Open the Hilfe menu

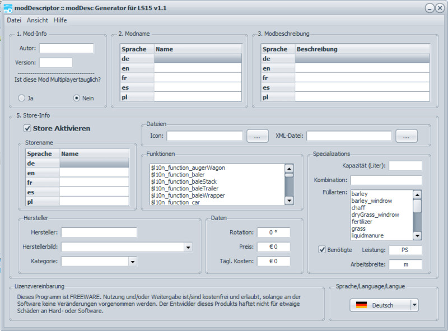(x=60, y=20)
